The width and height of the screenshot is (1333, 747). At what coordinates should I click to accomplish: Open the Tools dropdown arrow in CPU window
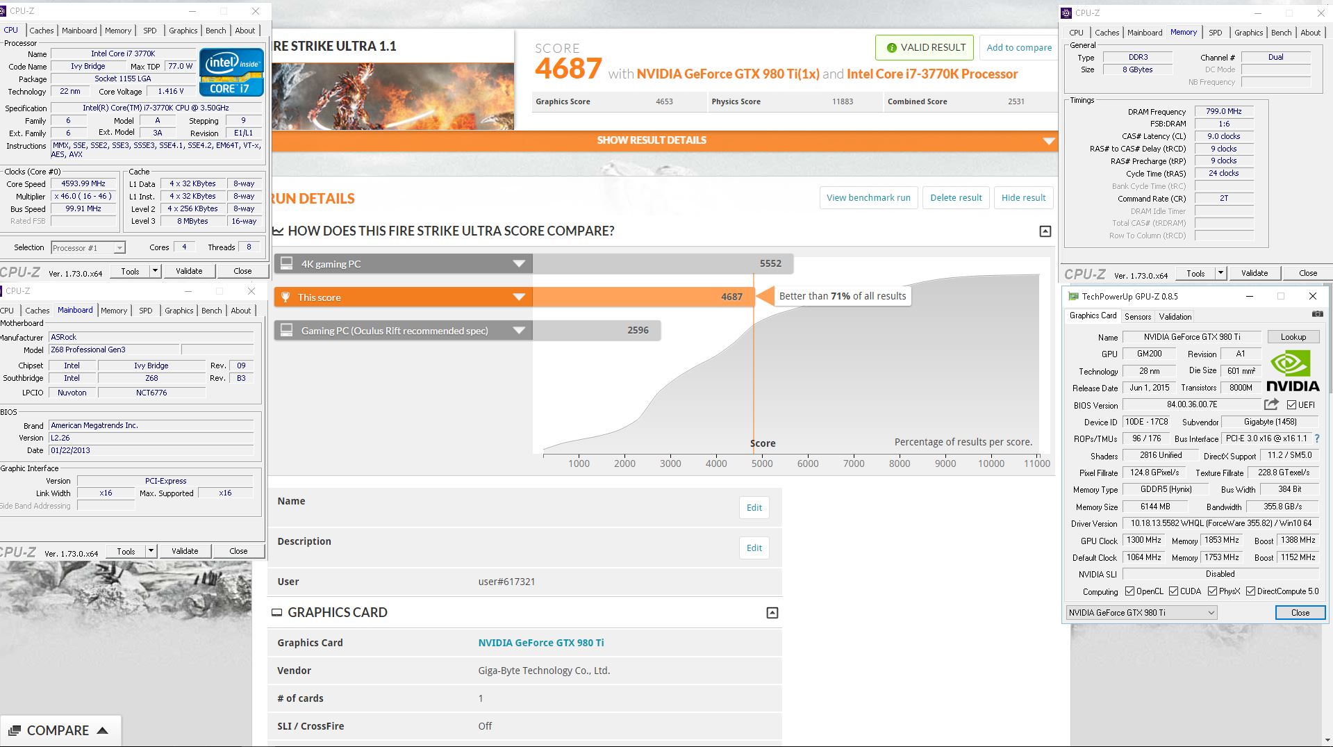[155, 271]
